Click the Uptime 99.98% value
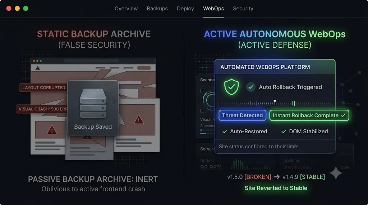The width and height of the screenshot is (368, 205). coord(211,167)
